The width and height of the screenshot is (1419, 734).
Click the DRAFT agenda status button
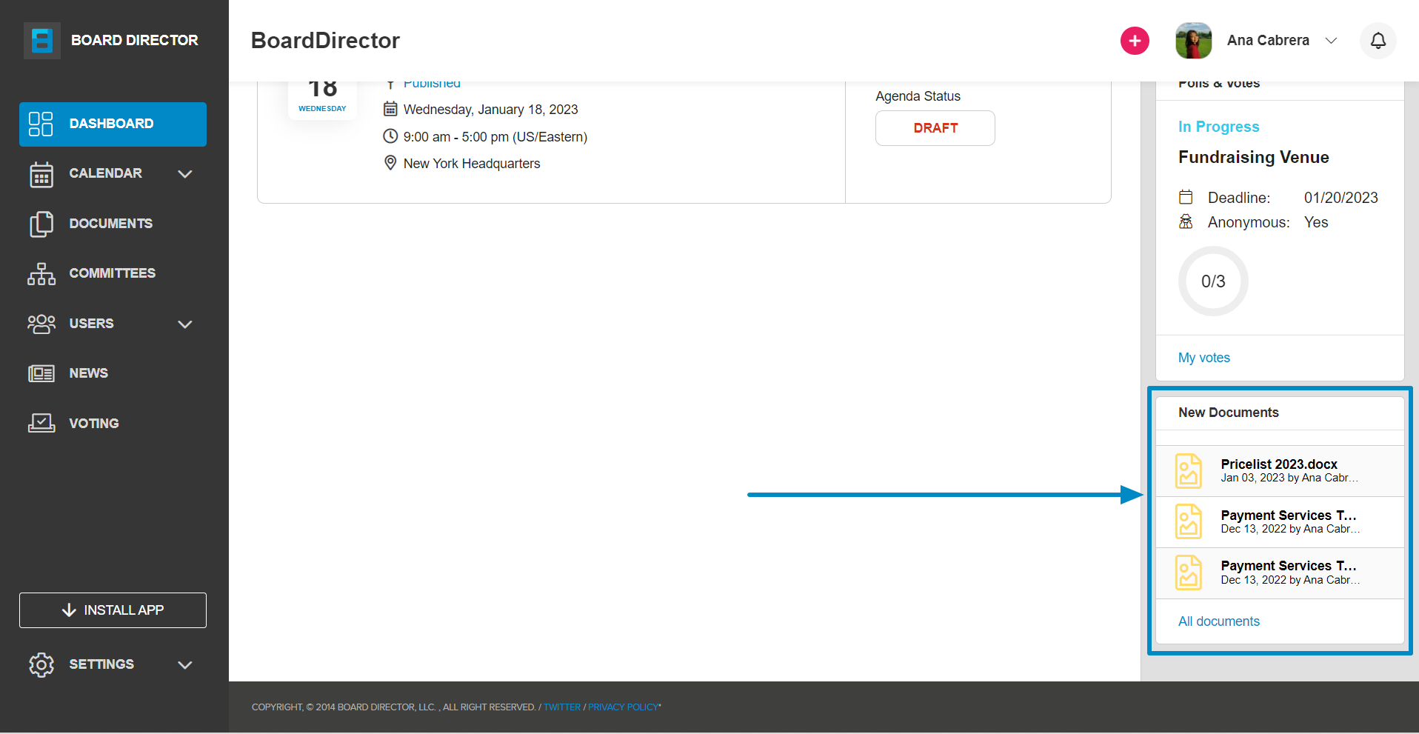point(935,128)
